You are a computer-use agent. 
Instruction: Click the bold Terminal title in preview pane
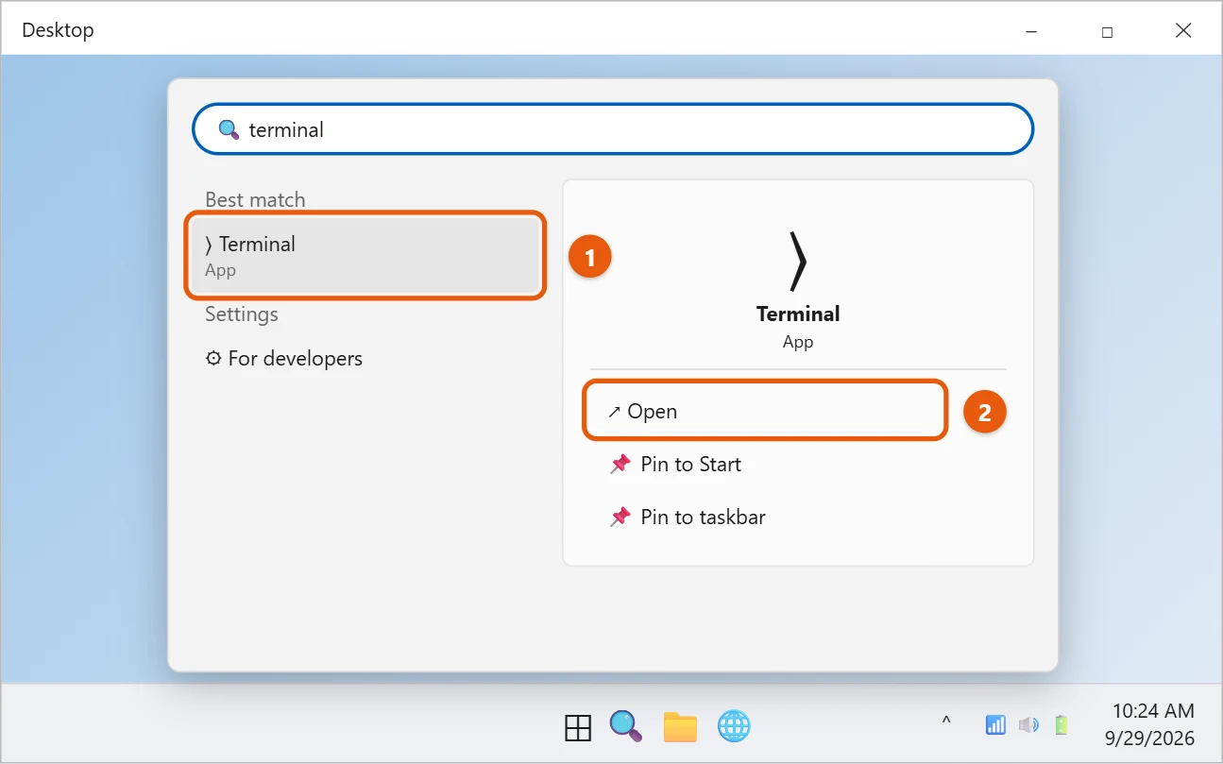(x=798, y=314)
